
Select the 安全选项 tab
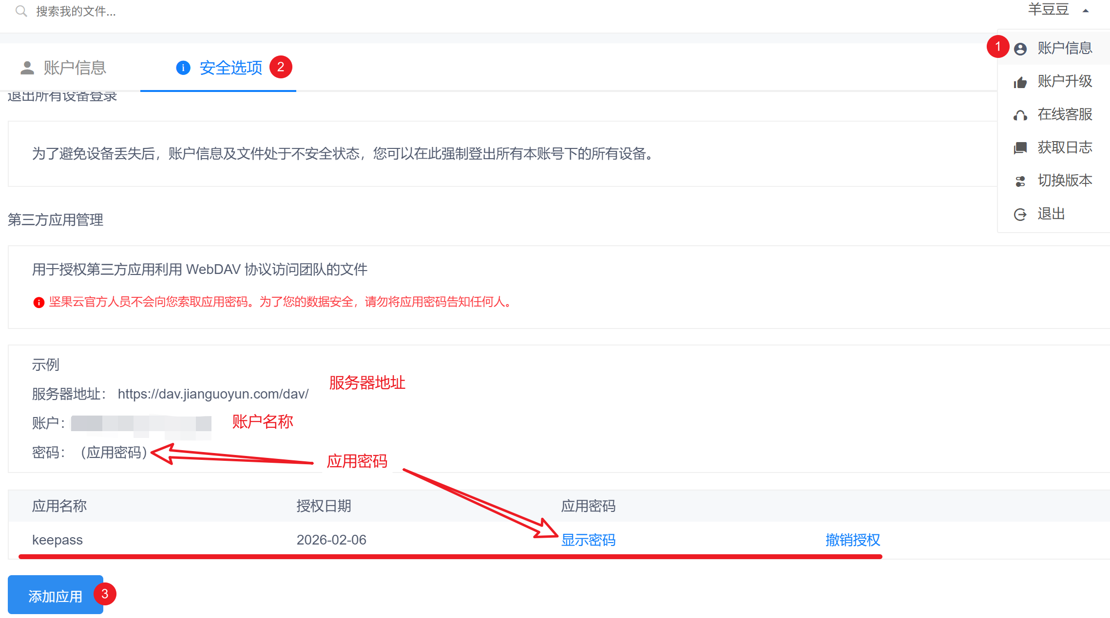click(230, 68)
